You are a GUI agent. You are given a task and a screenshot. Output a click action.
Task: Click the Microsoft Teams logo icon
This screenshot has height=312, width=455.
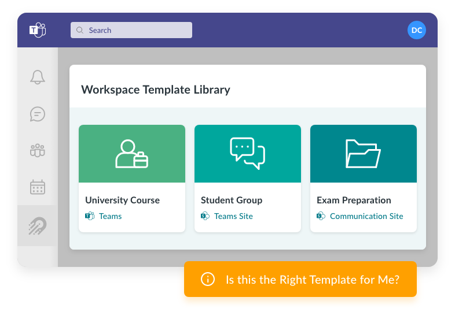tap(38, 30)
